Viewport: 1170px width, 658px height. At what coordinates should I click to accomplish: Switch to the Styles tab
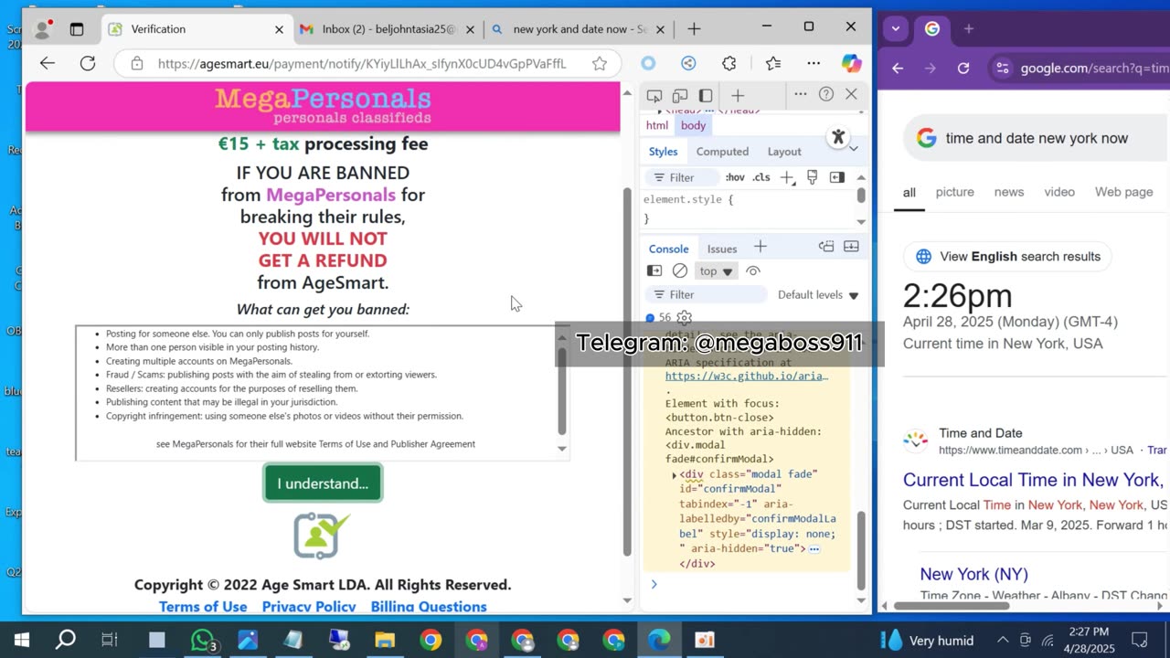pos(664,152)
